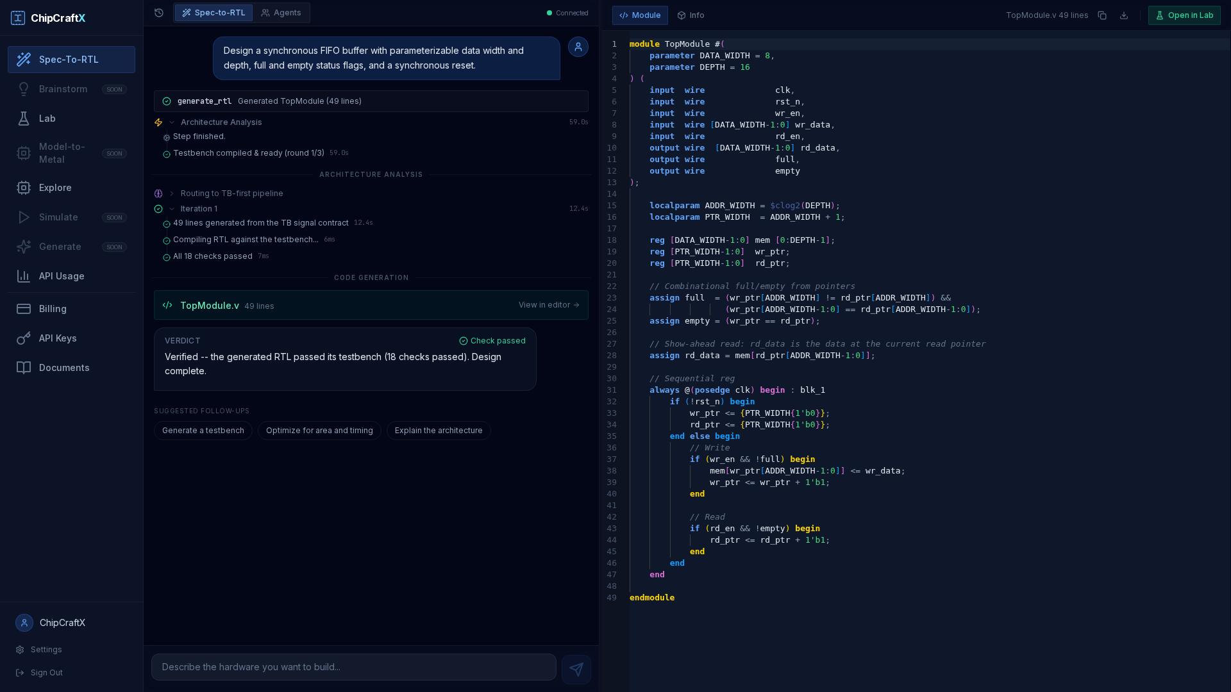Click the Connected status indicator
The width and height of the screenshot is (1231, 692).
click(x=567, y=13)
